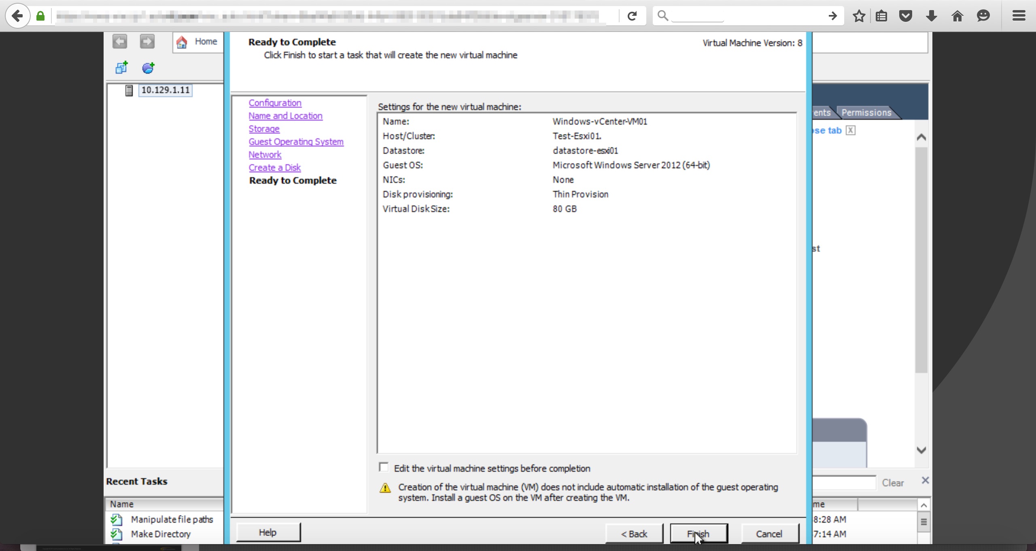This screenshot has width=1036, height=551.
Task: Enable edit virtual machine settings before completion
Action: click(x=384, y=467)
